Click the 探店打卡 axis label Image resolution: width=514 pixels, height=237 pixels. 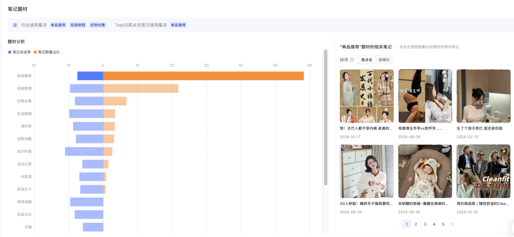click(x=24, y=189)
